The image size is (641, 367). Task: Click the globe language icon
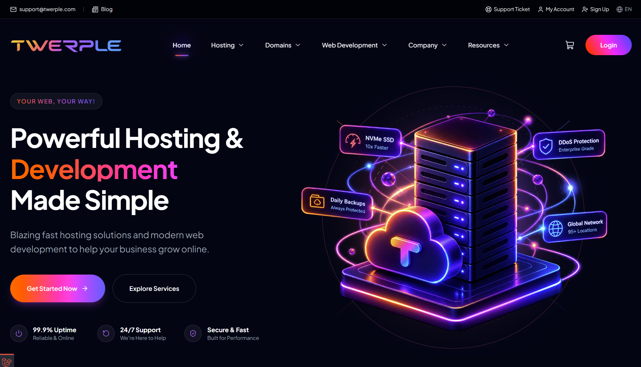coord(619,9)
